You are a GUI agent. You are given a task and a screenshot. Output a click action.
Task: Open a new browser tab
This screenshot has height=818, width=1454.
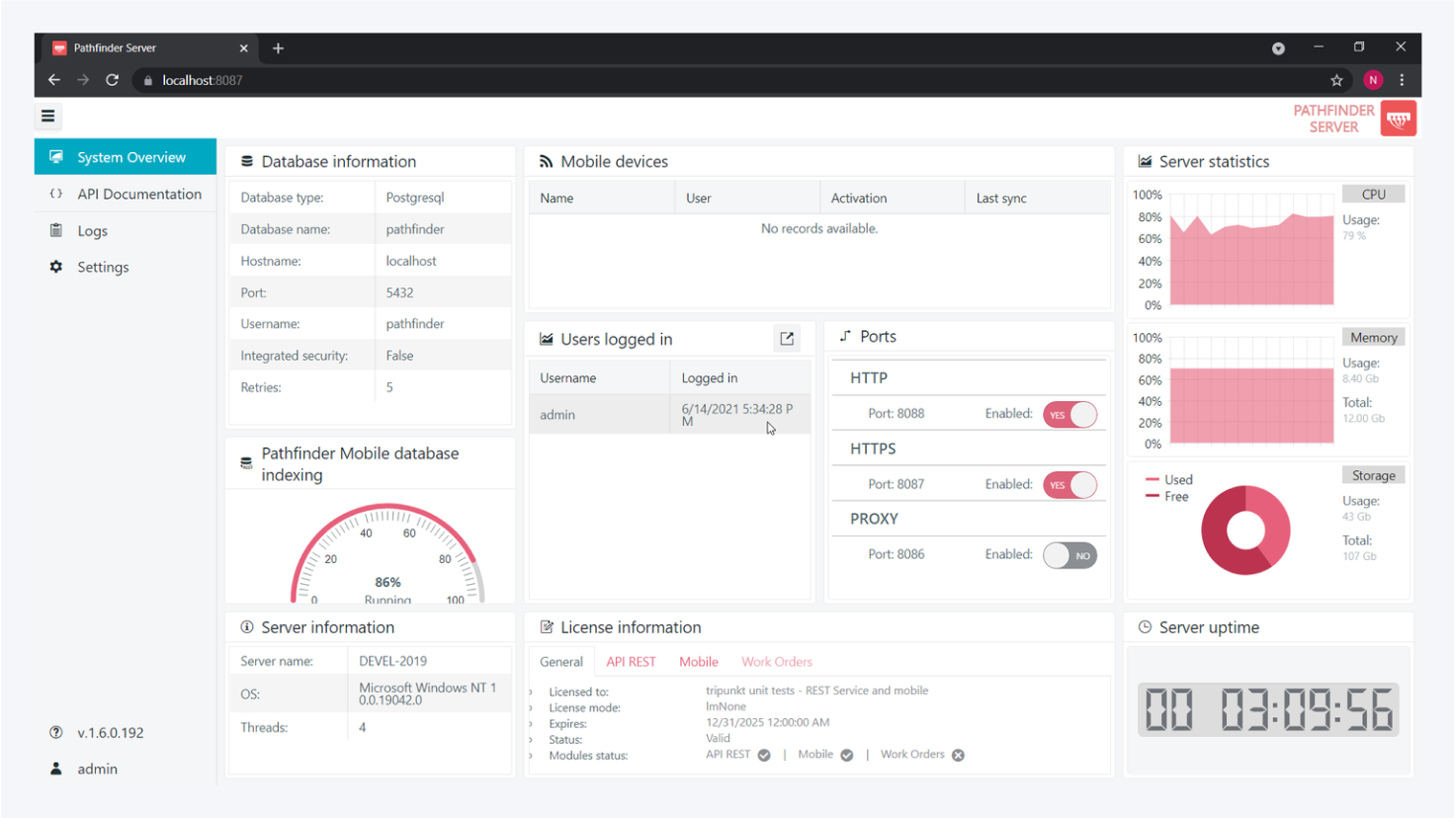(278, 47)
